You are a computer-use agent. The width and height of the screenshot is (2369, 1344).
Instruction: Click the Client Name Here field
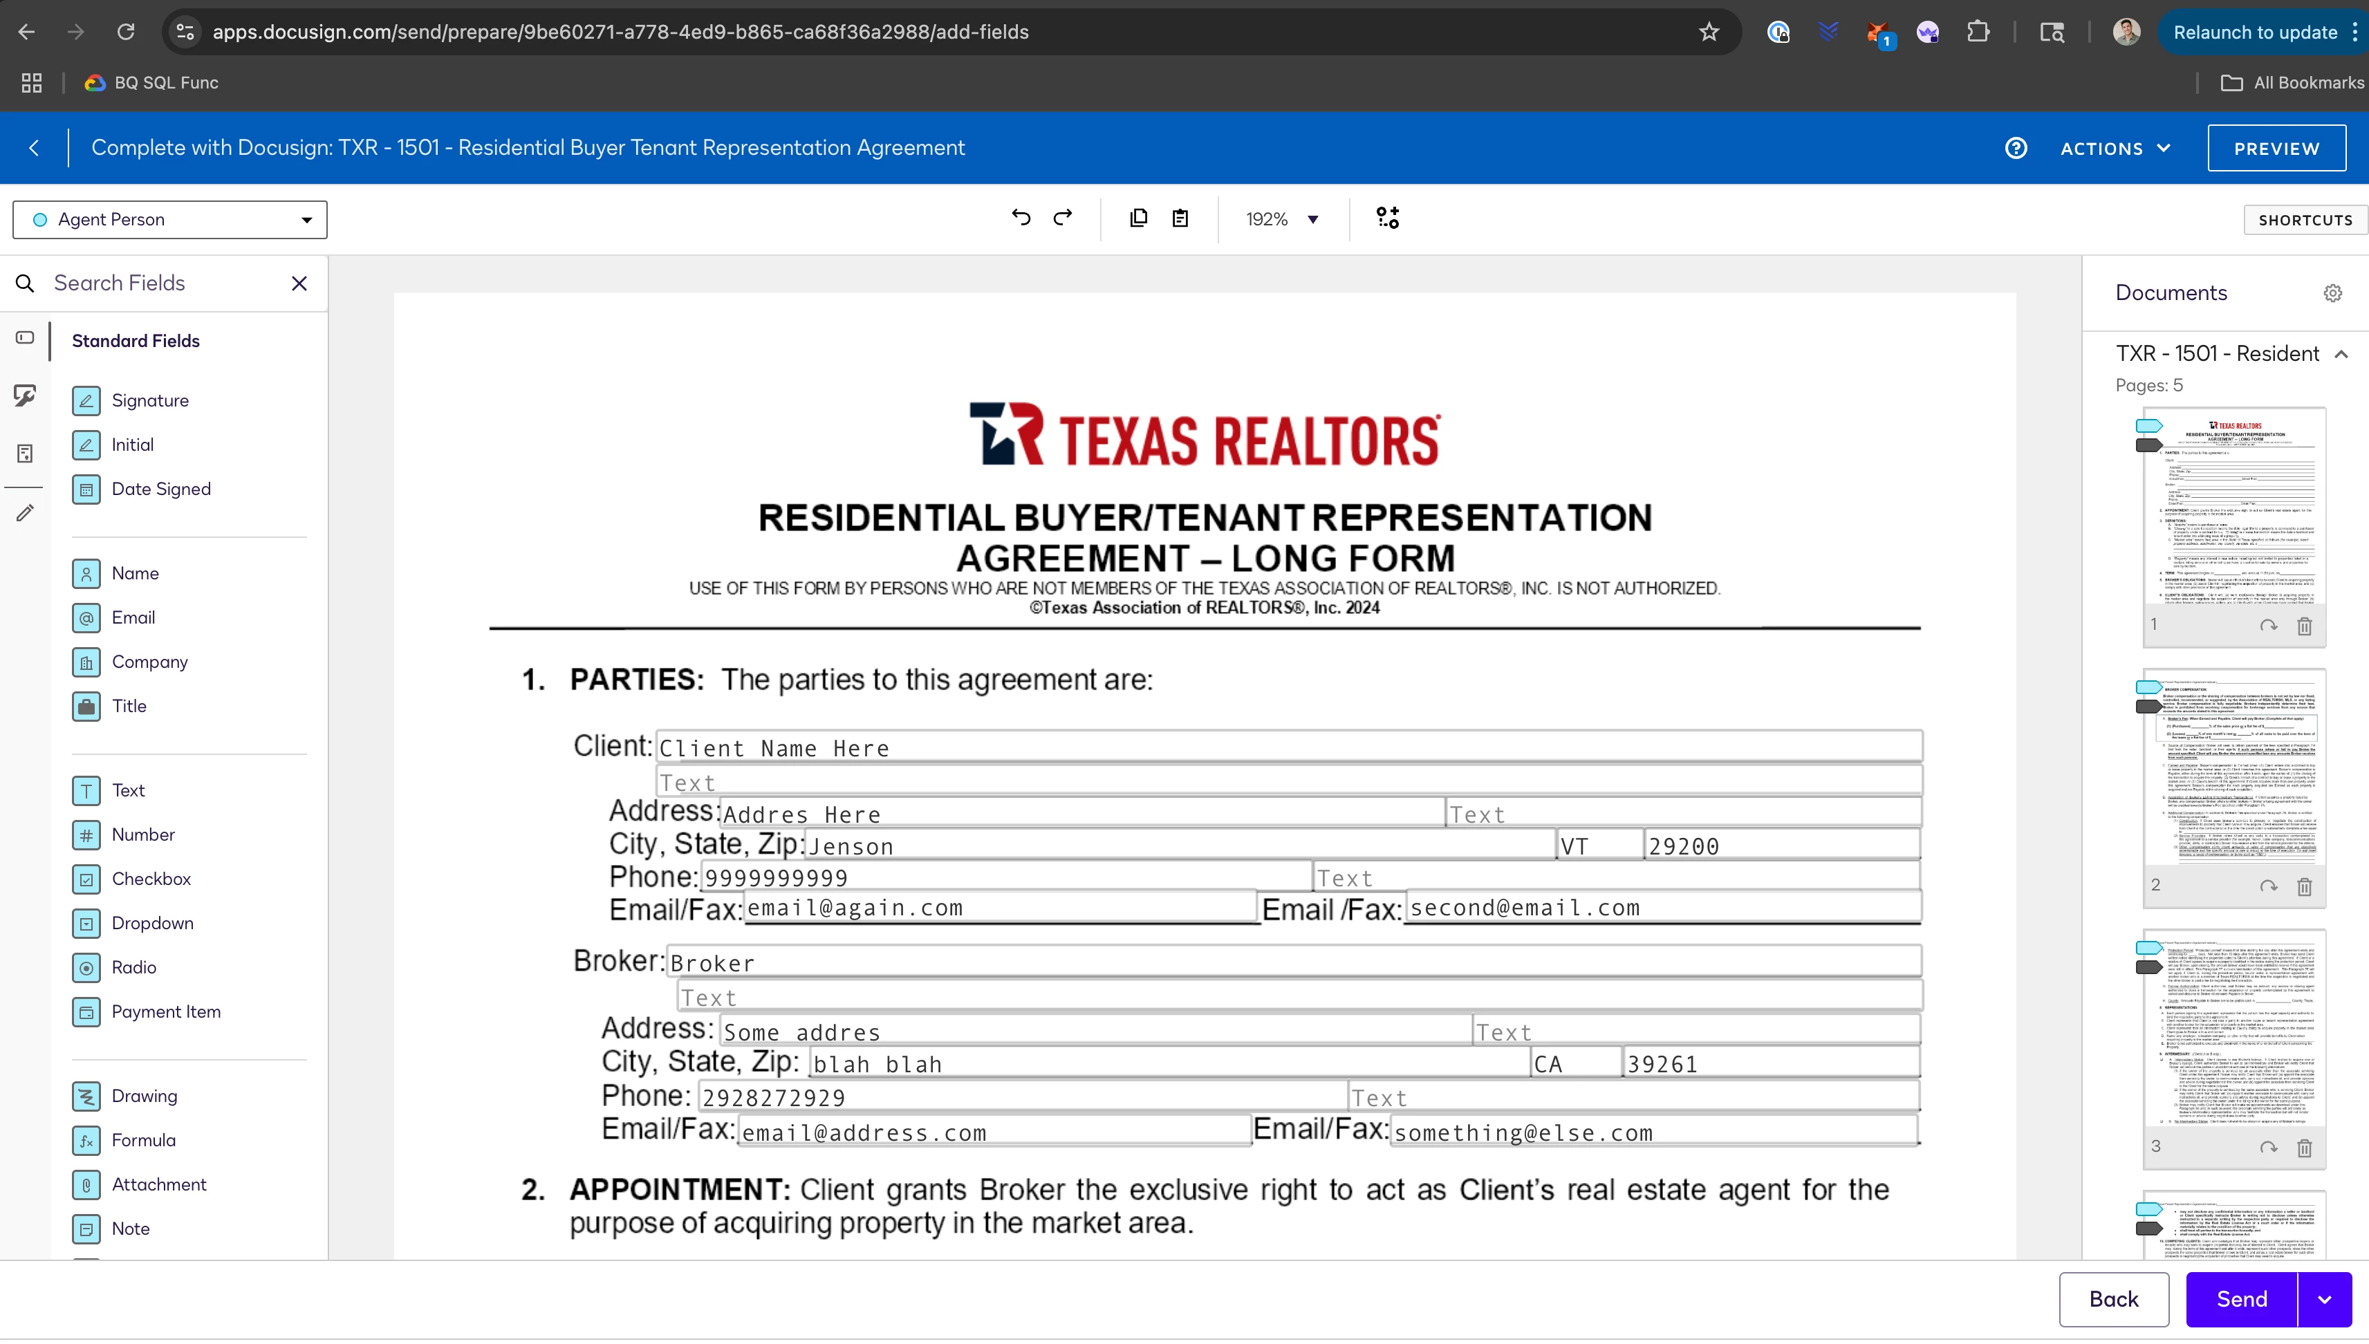pos(1289,747)
